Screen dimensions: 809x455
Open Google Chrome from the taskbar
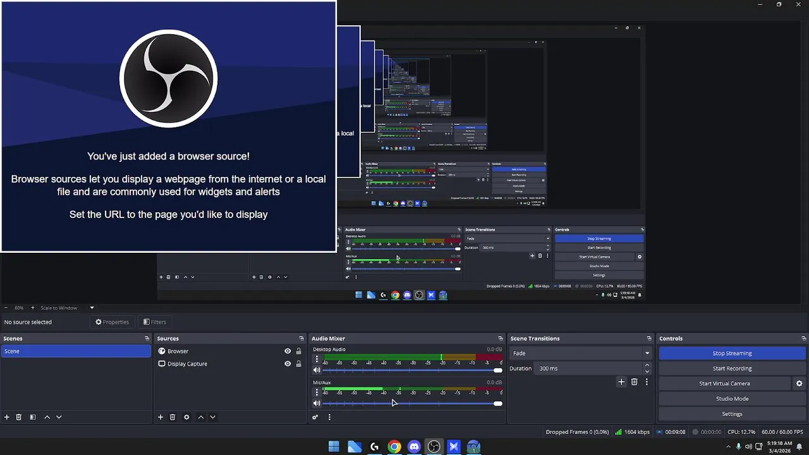pyautogui.click(x=394, y=447)
